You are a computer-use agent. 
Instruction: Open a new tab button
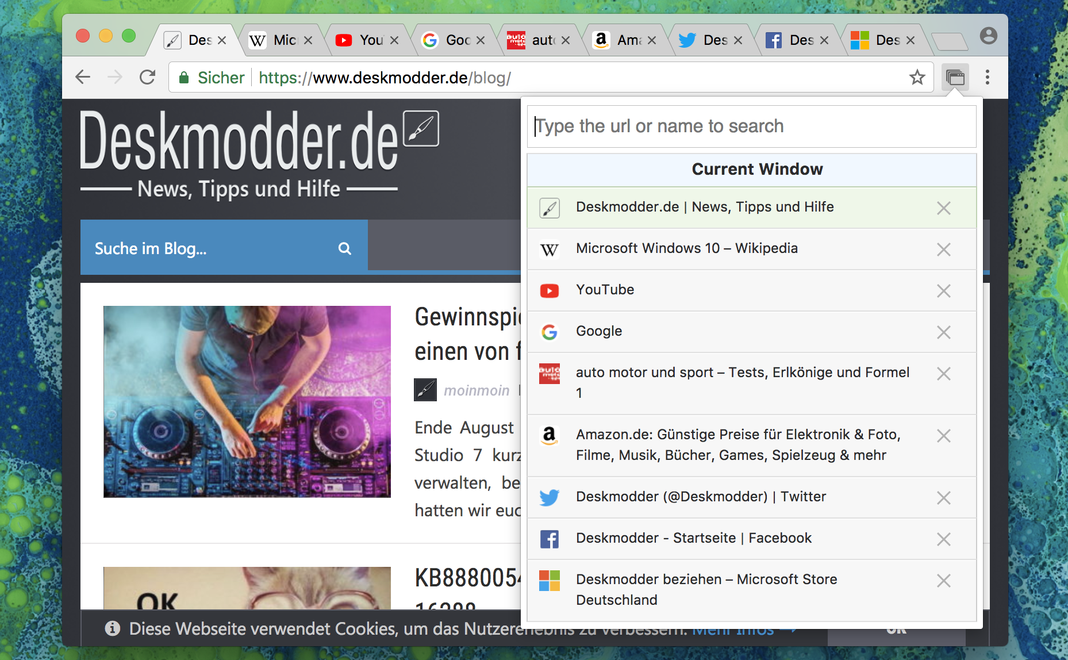click(950, 41)
